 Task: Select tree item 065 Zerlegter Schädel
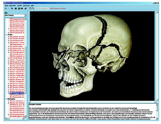[18, 93]
